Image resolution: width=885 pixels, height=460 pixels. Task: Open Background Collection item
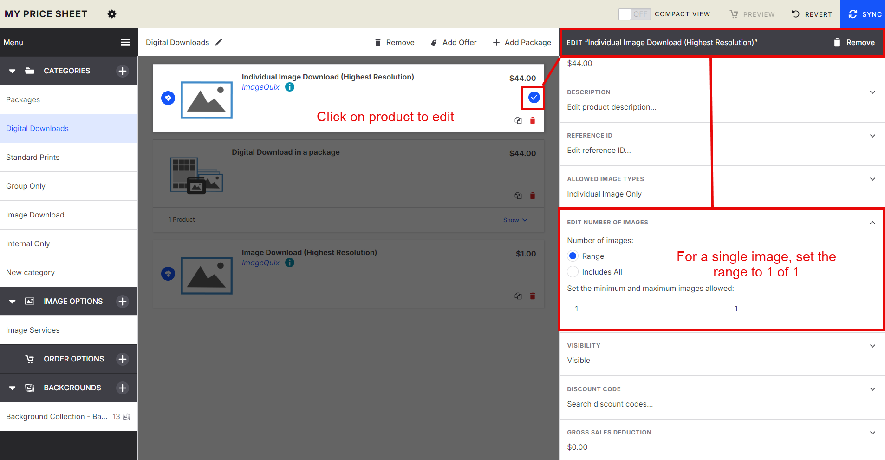click(x=69, y=417)
